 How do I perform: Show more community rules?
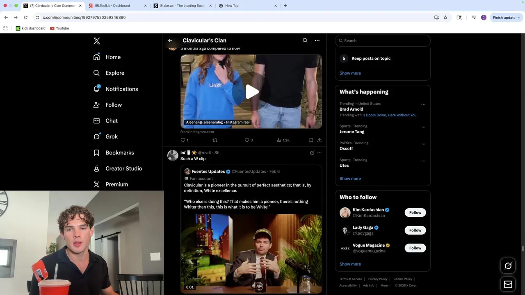point(350,73)
